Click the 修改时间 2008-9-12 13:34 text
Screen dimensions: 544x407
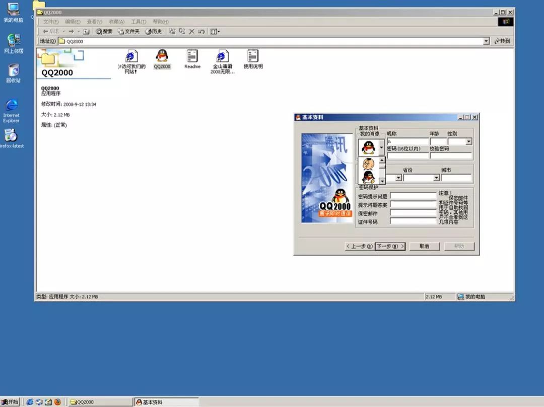(69, 104)
